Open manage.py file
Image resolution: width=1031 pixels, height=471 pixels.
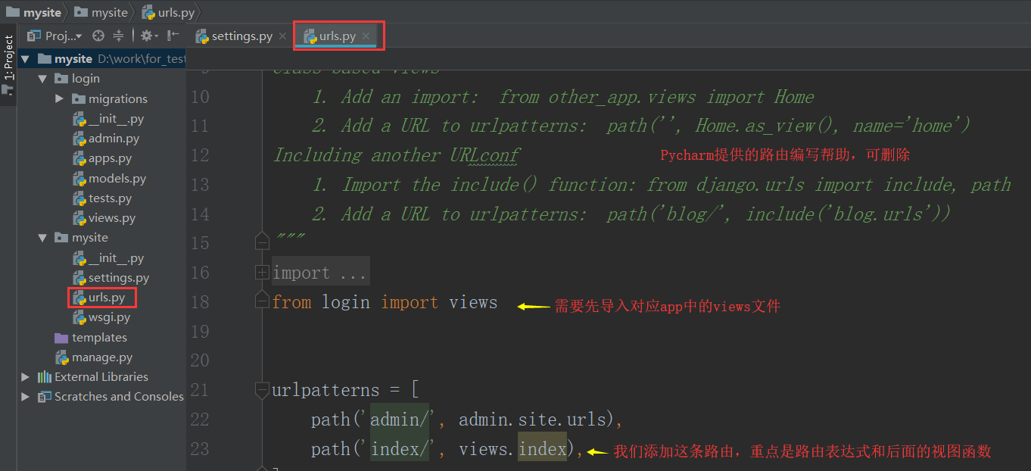click(x=95, y=357)
